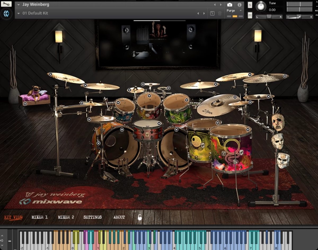Open the wrench instrument edit mode
318x250 pixels.
pyautogui.click(x=6, y=4)
